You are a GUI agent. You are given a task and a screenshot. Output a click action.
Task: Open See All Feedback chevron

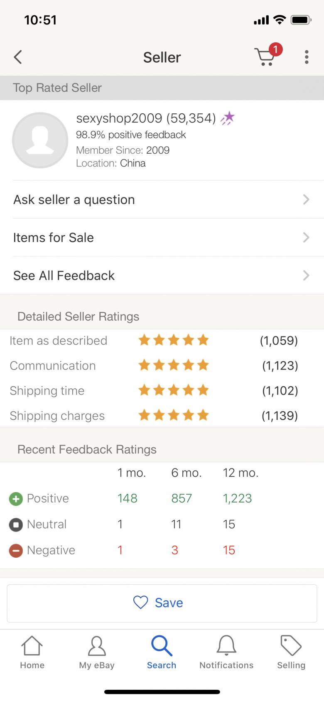coord(306,275)
